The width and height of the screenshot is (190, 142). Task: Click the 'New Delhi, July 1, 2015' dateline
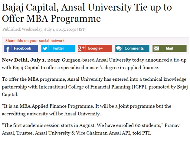pos(31,60)
